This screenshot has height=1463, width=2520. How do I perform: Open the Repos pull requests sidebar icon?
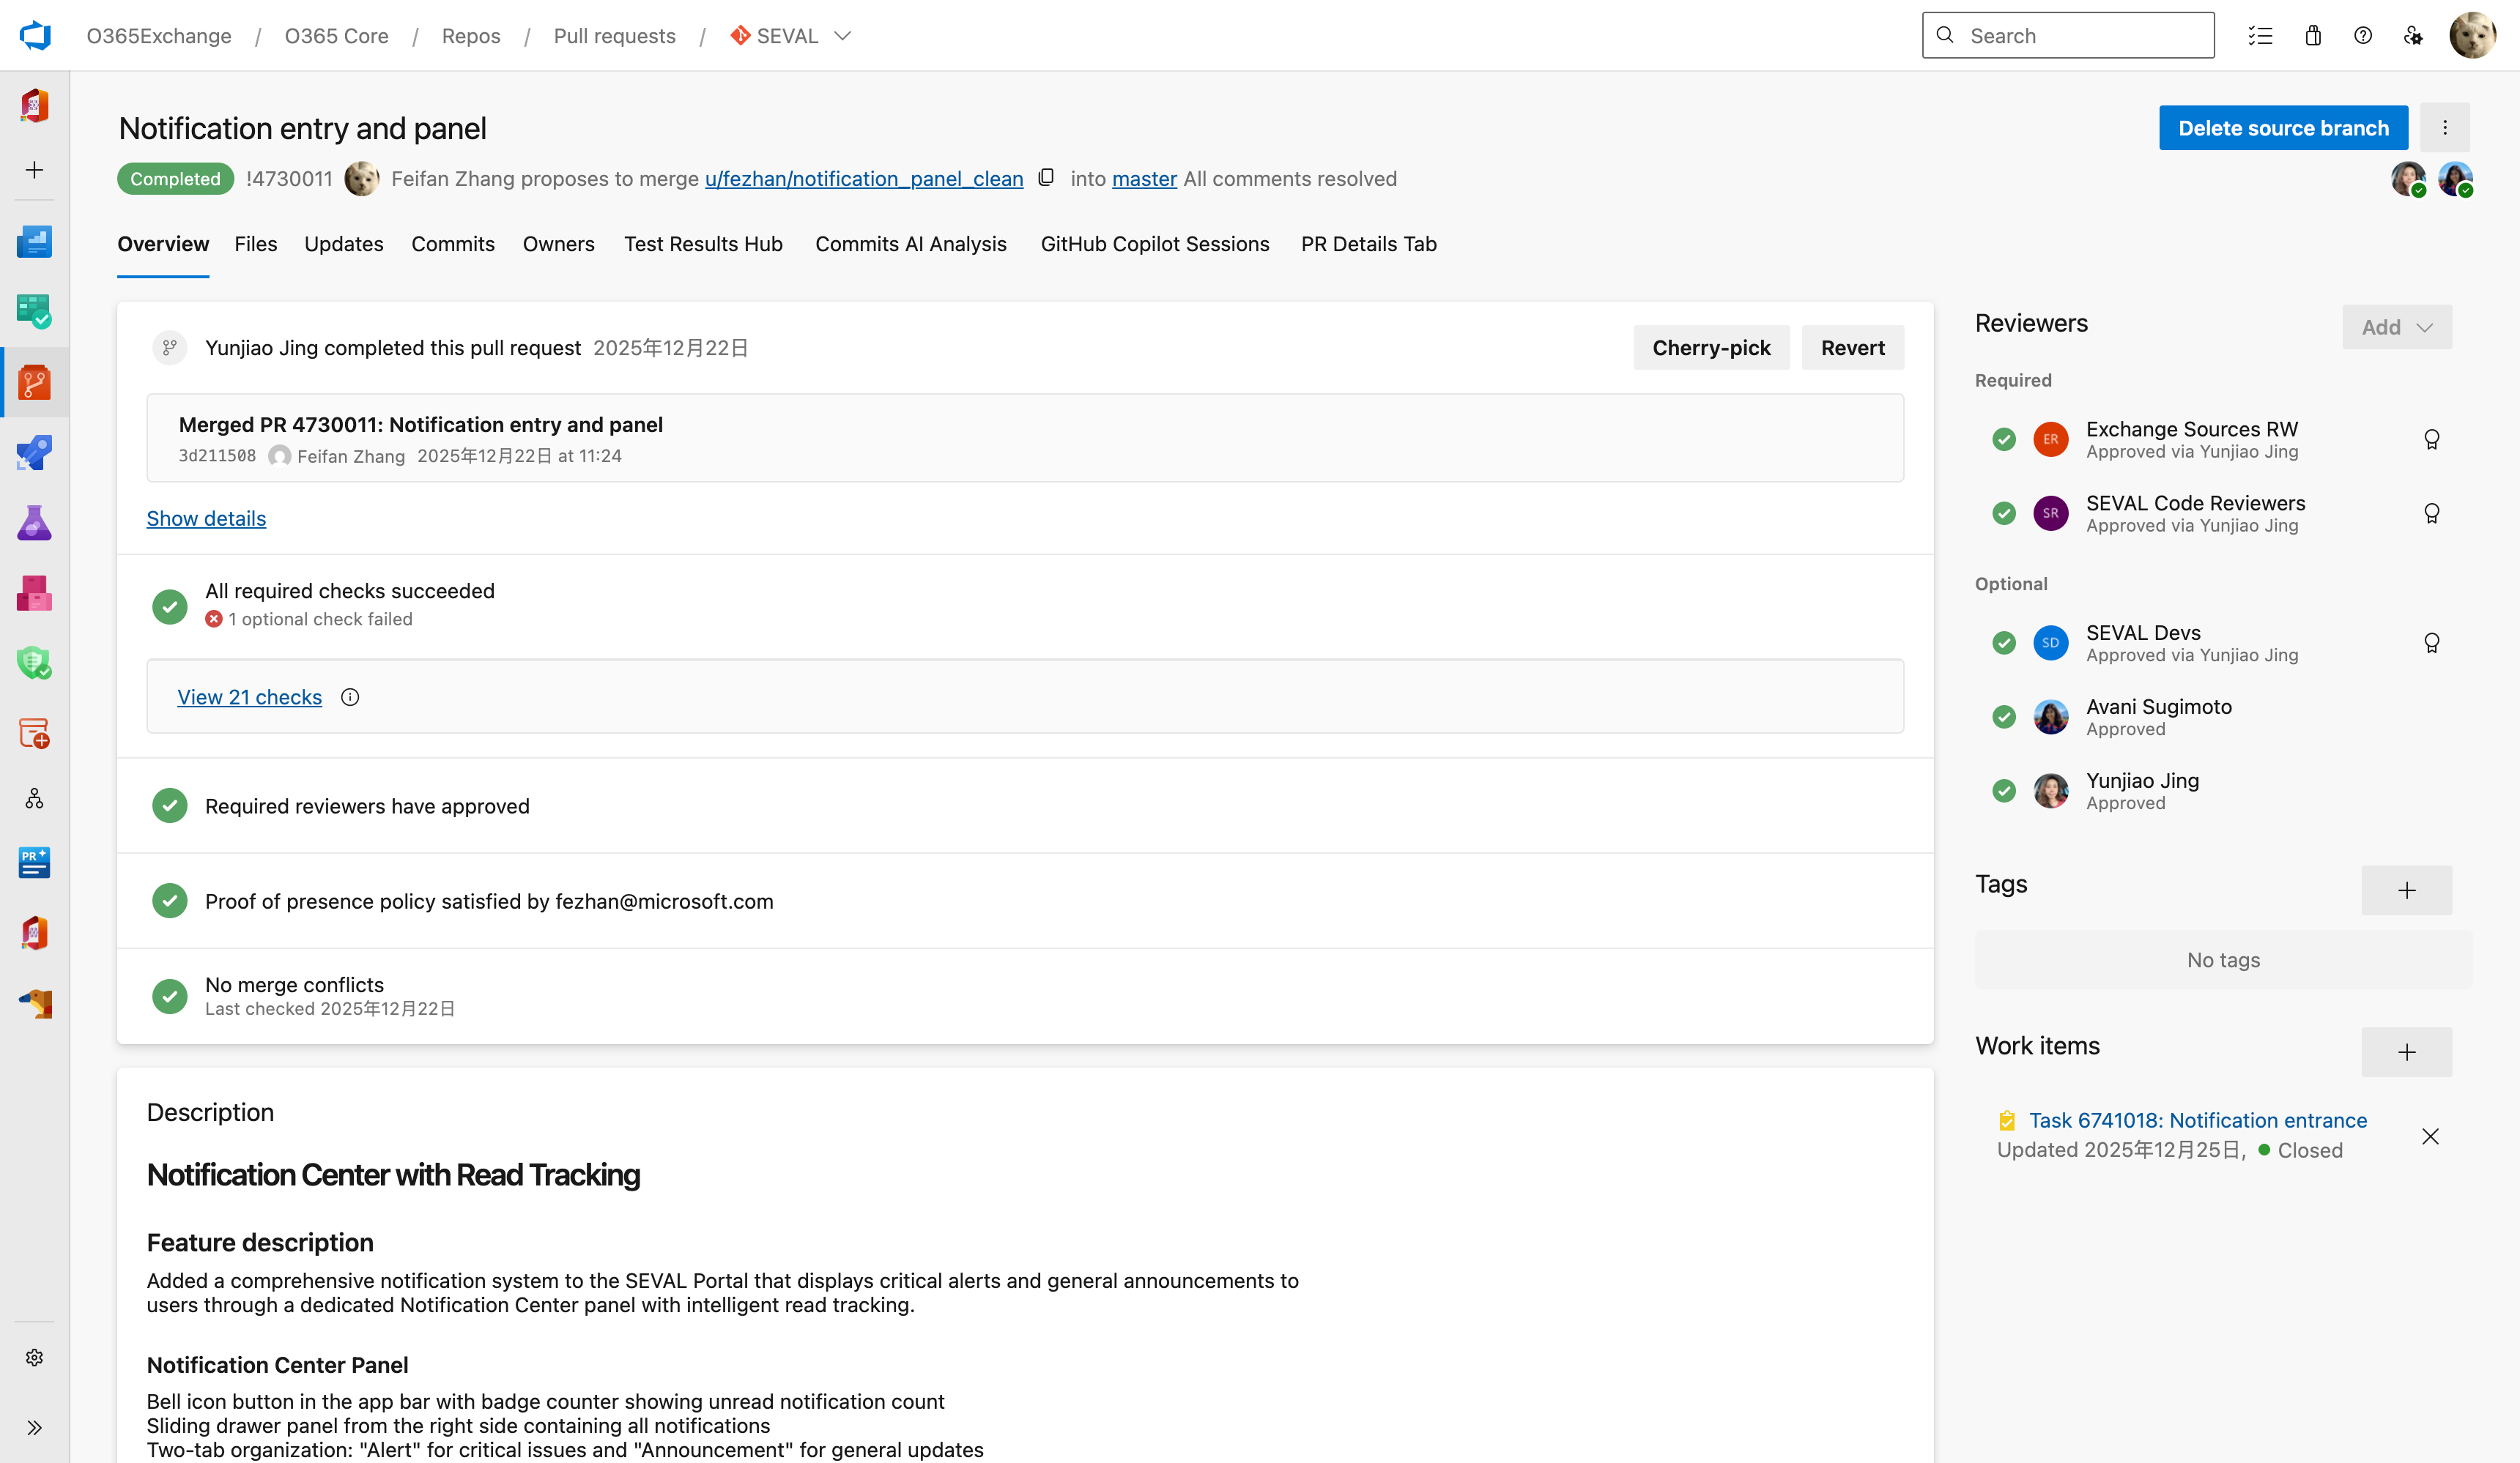point(35,383)
